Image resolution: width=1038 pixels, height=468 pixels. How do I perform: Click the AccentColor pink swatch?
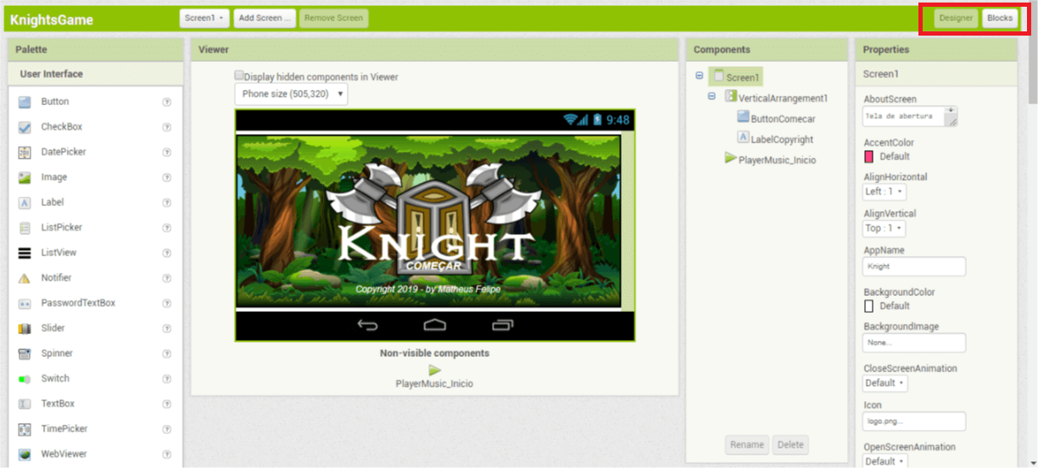(x=868, y=157)
